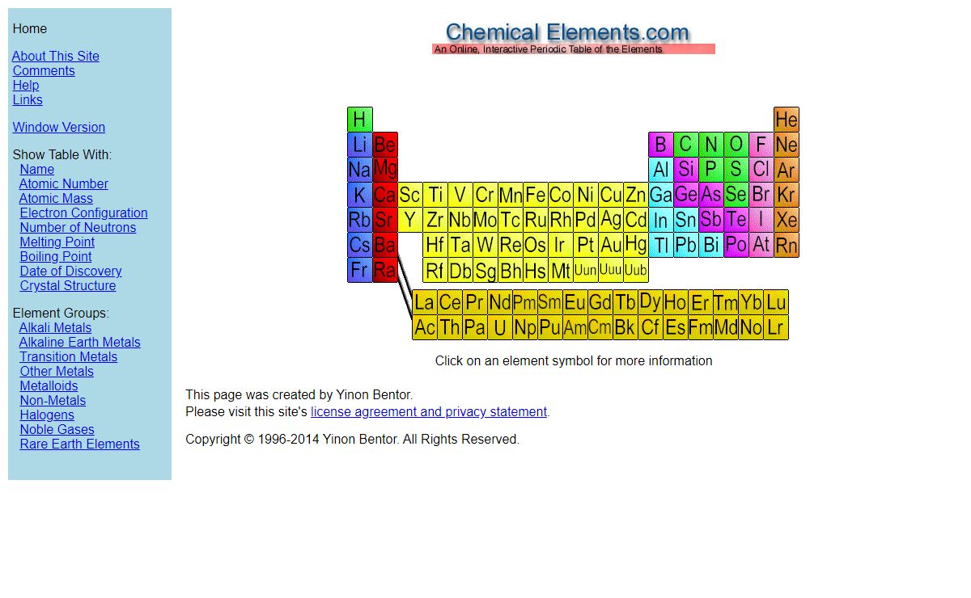This screenshot has height=598, width=971.
Task: Select the Lead (Pb) element tile
Action: tap(686, 245)
